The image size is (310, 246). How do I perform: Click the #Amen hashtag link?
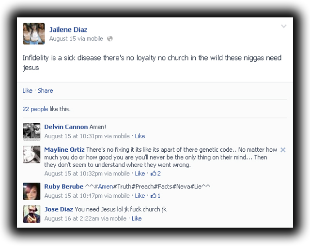(x=103, y=187)
